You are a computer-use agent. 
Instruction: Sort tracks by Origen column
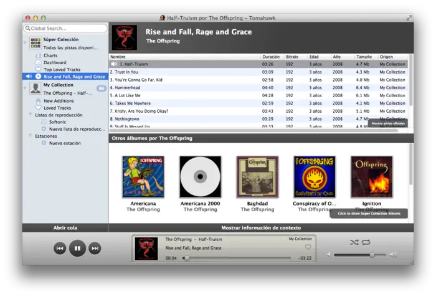(394, 57)
